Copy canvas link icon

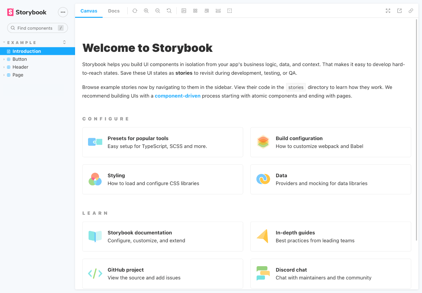[411, 11]
